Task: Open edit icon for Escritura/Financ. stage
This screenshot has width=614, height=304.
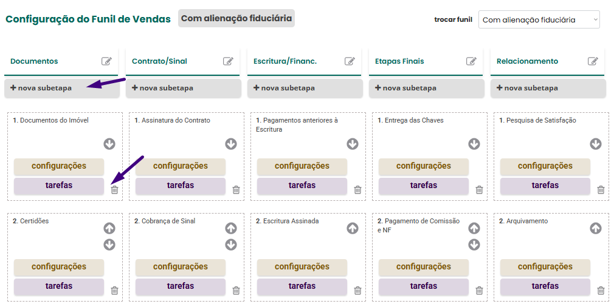Action: pyautogui.click(x=350, y=61)
